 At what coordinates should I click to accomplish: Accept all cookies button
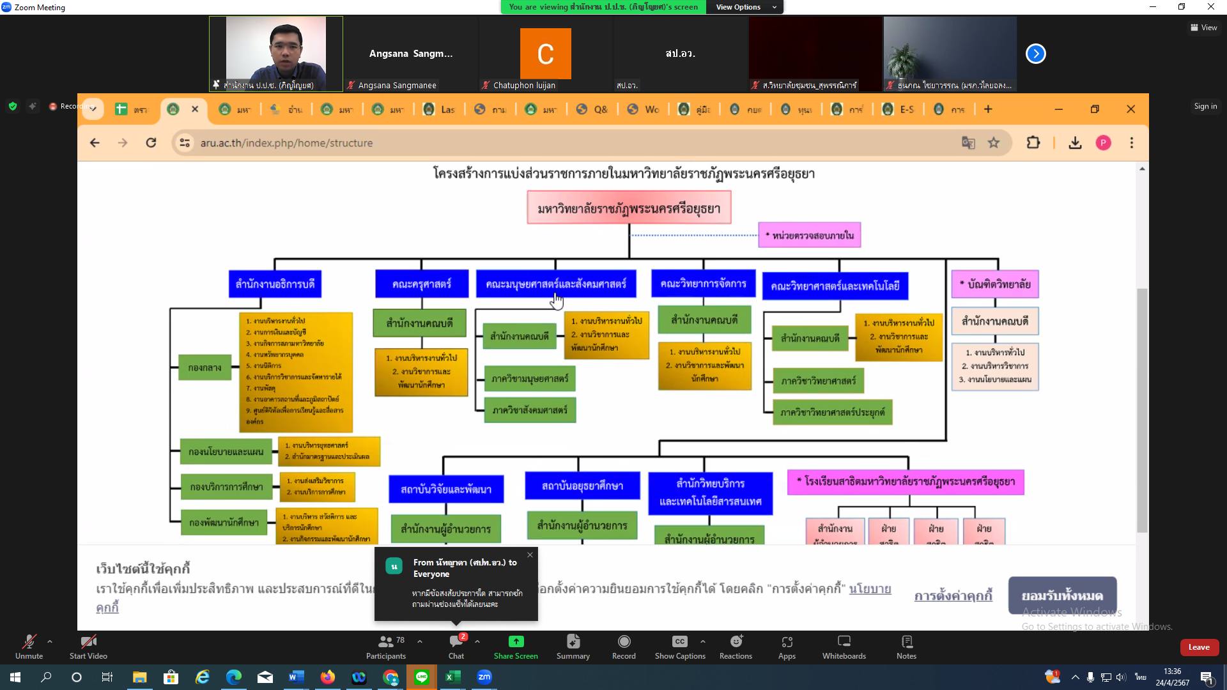[x=1062, y=595]
